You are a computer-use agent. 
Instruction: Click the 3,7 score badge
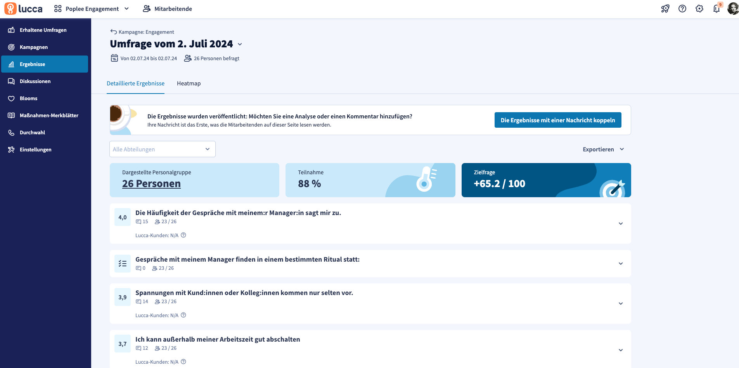click(123, 344)
